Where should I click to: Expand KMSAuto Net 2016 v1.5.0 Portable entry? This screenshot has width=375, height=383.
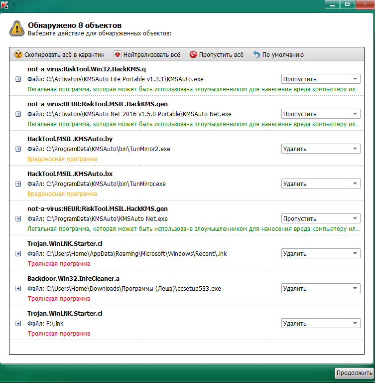[x=18, y=114]
